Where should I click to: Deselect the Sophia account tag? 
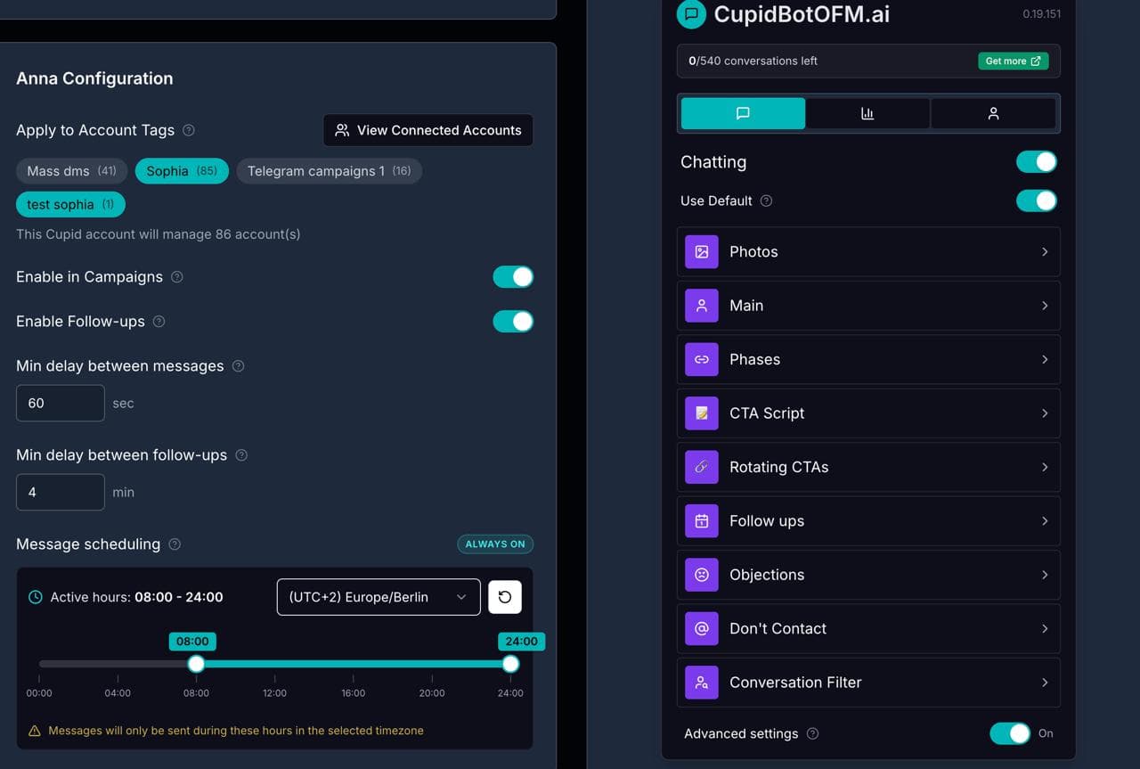182,171
